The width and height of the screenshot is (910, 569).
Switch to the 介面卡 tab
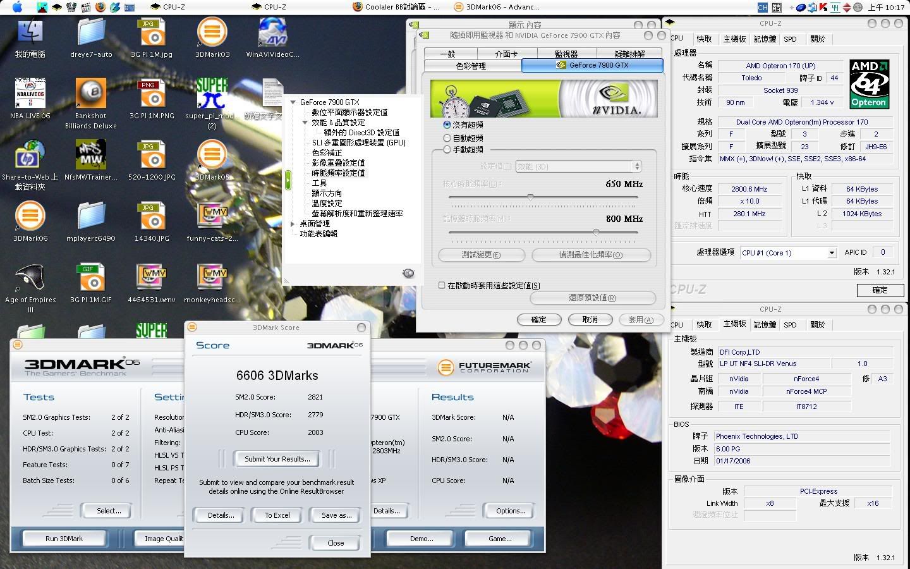click(506, 54)
